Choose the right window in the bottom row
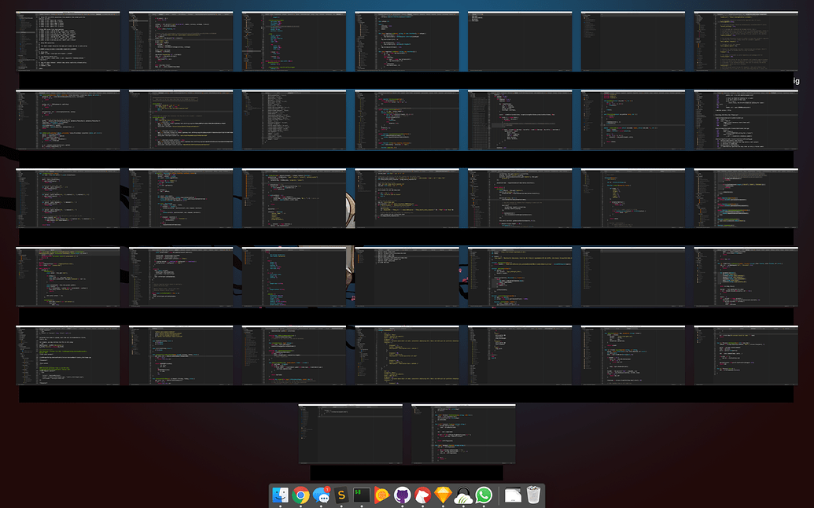This screenshot has height=508, width=814. (463, 434)
